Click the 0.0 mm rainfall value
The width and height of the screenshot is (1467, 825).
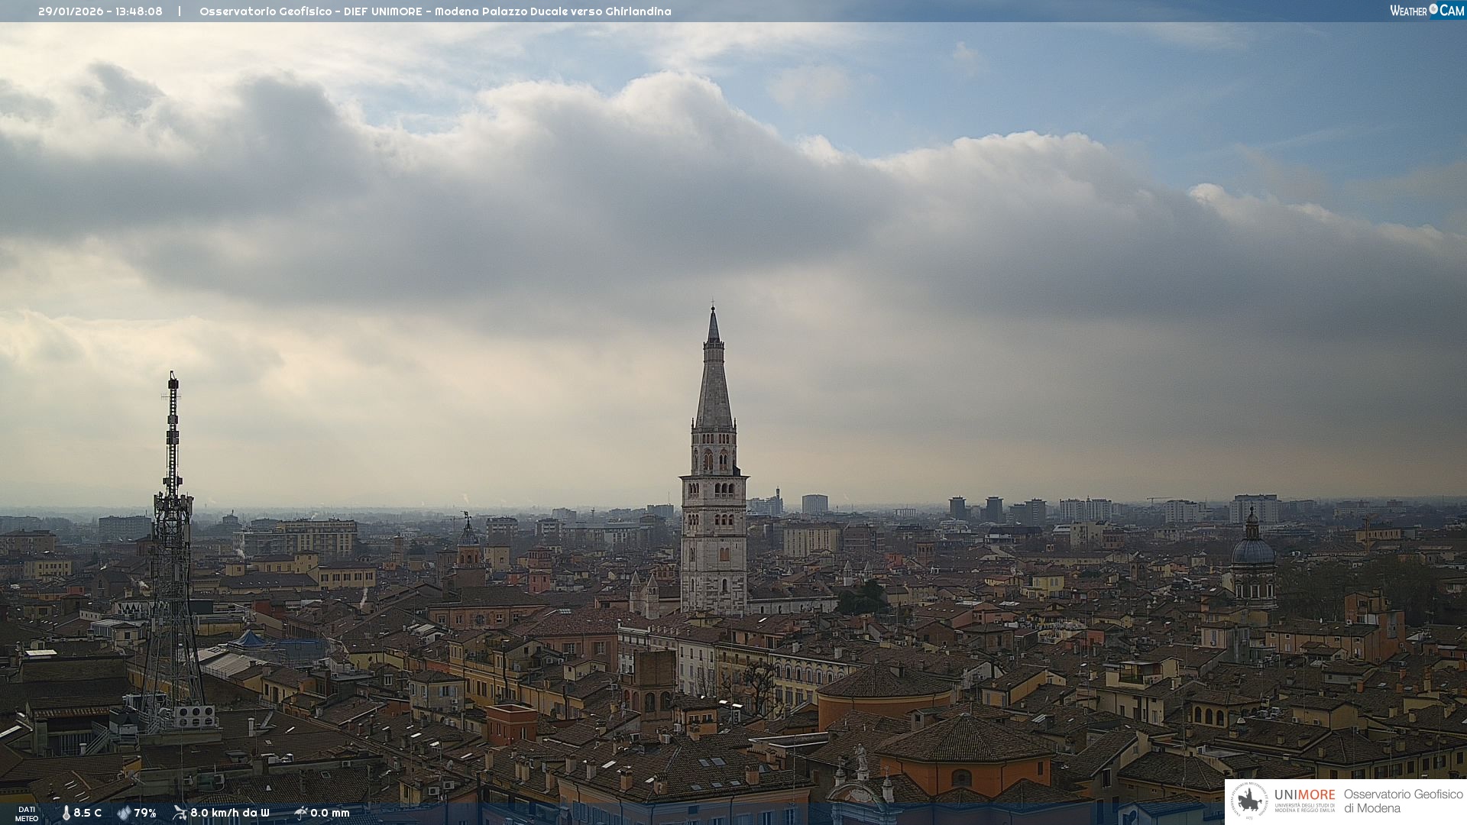coord(330,814)
